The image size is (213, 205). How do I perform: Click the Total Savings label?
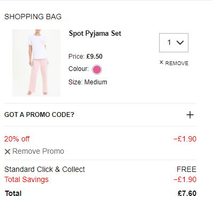click(27, 179)
